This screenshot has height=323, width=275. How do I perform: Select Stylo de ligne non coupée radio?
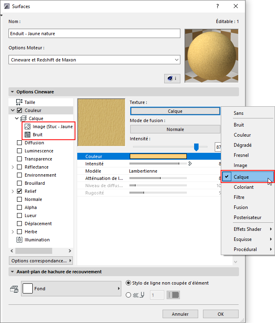[128, 283]
